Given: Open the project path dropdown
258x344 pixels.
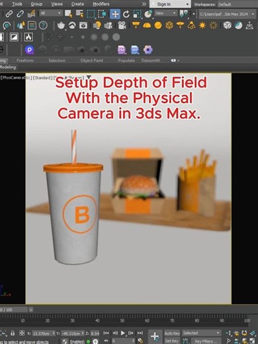Looking at the screenshot, I should [227, 14].
